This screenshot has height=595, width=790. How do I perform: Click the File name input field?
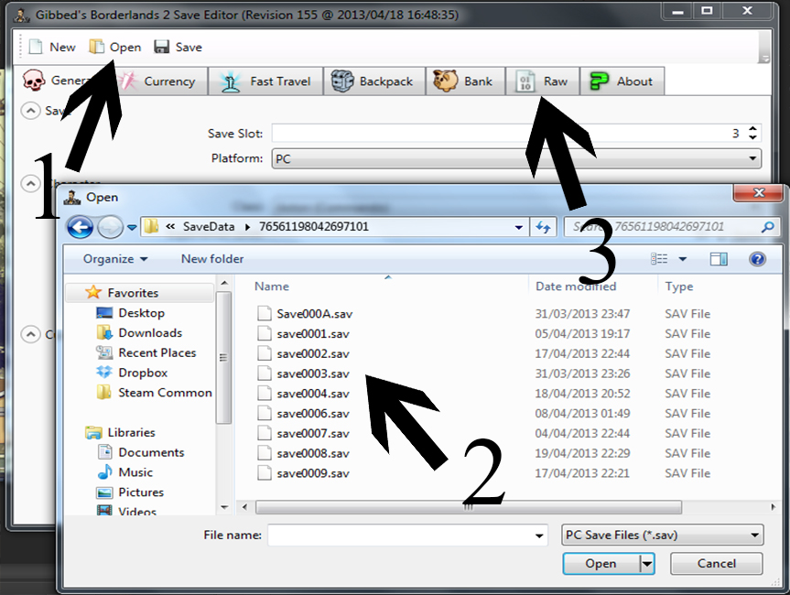click(403, 535)
